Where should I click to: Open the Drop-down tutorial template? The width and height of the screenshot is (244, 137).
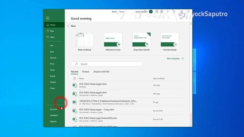click(141, 41)
